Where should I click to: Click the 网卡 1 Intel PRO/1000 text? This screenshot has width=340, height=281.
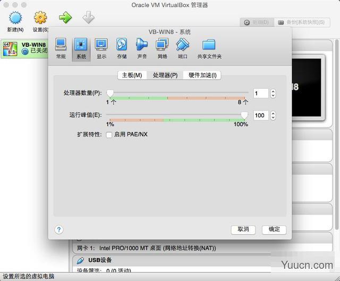click(147, 248)
